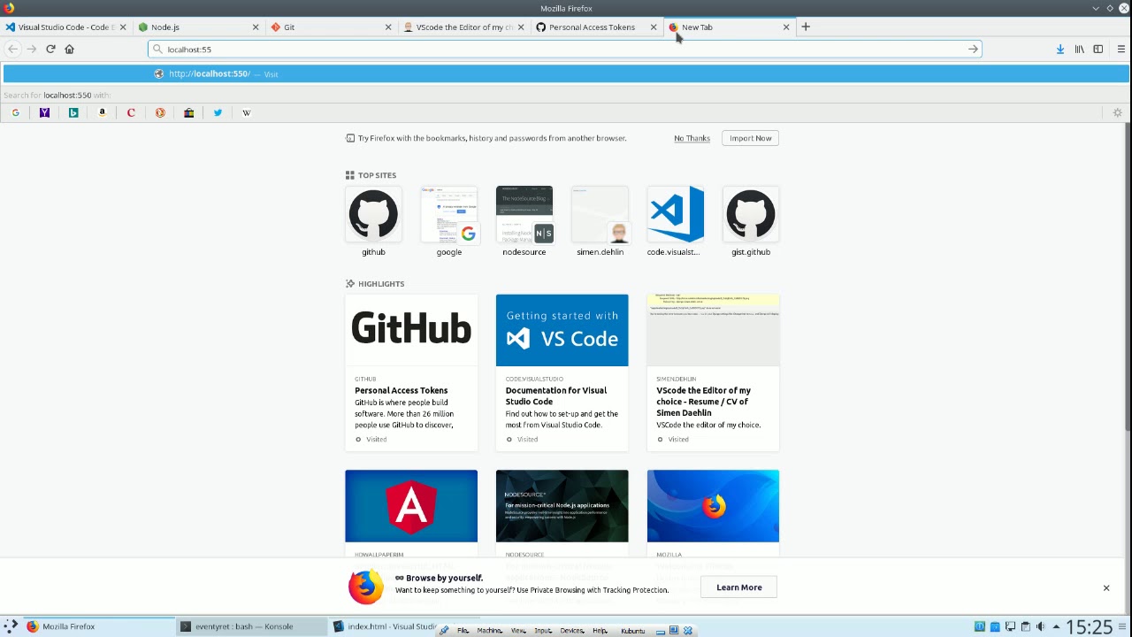Open the View menu in VM bar
The image size is (1132, 637).
518,631
